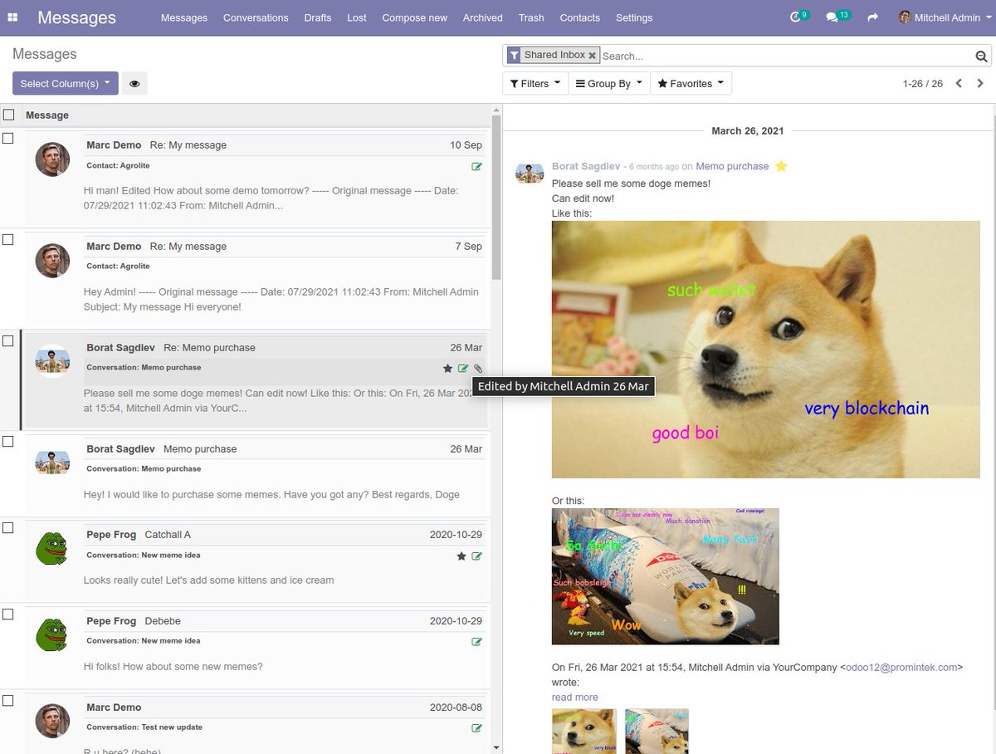The height and width of the screenshot is (754, 996).
Task: Click edit icon on Pepe Frog Catchall A row
Action: click(476, 556)
